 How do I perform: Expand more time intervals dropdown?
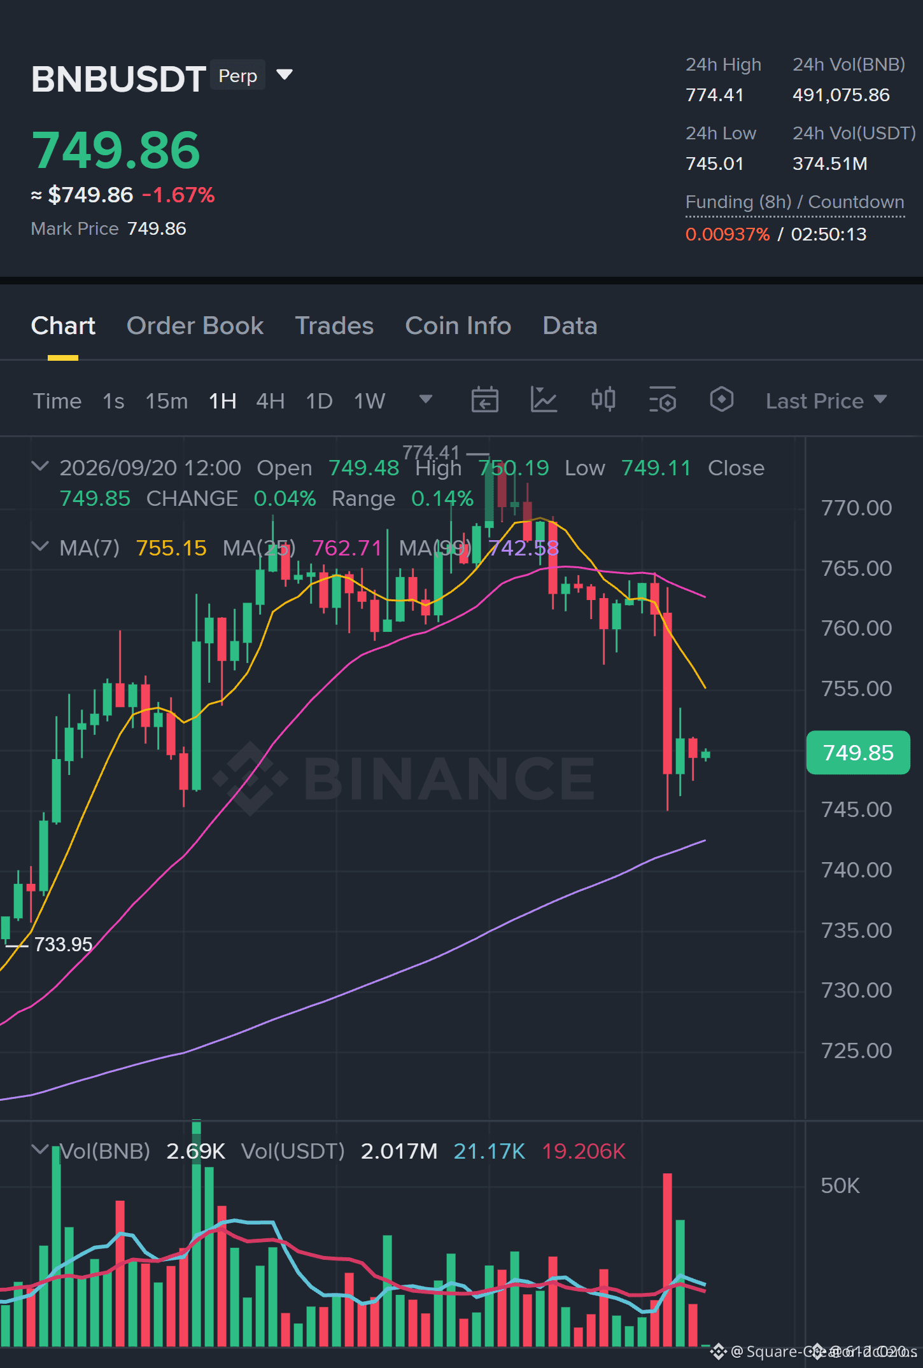(x=426, y=400)
